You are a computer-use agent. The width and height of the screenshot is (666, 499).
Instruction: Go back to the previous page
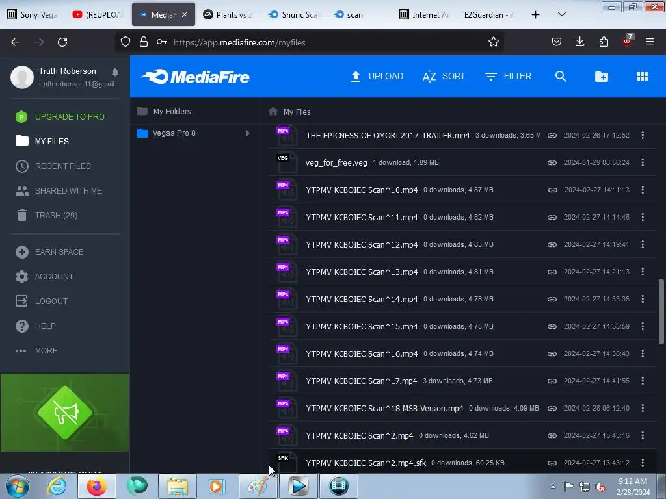[16, 42]
